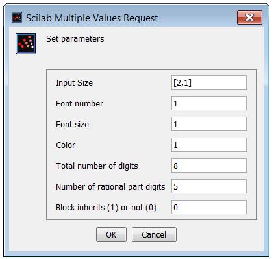
Task: Click the Input Size field
Action: tap(209, 82)
